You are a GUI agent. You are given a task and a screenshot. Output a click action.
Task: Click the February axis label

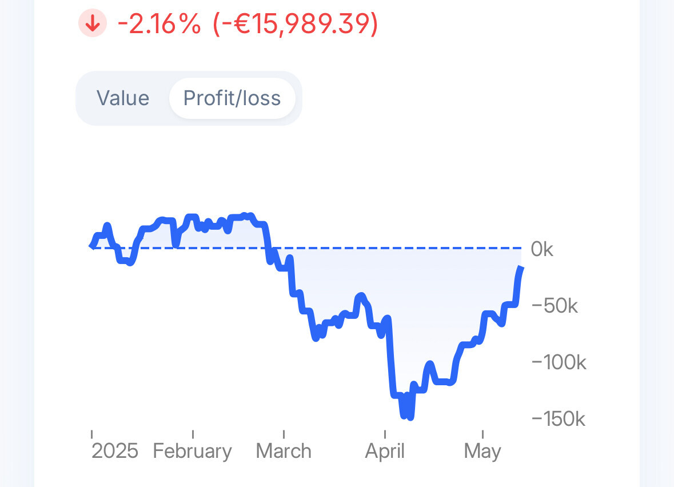[193, 451]
